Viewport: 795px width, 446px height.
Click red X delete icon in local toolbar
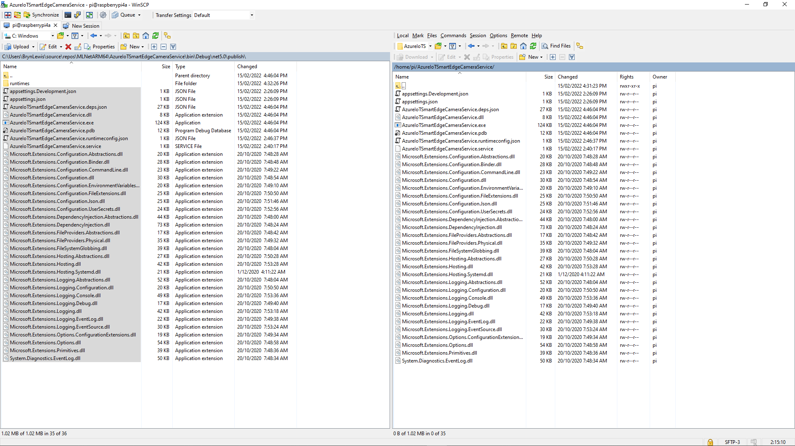pos(68,47)
